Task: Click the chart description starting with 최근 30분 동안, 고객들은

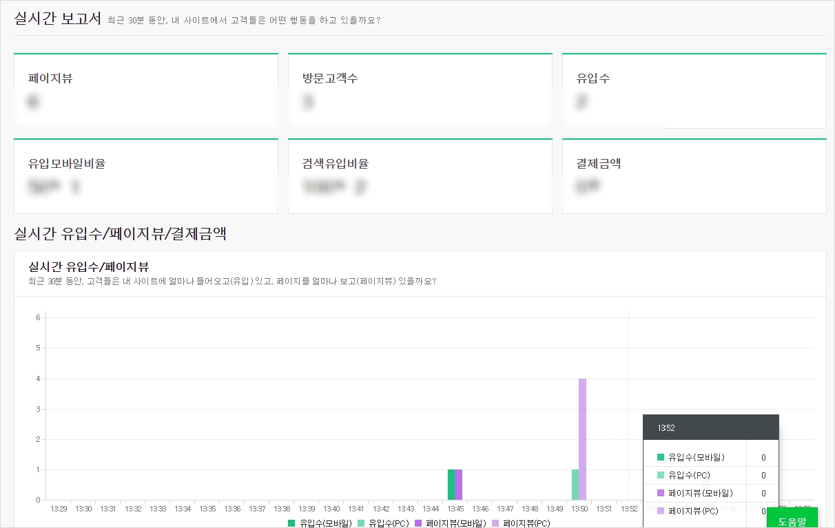Action: (x=232, y=281)
